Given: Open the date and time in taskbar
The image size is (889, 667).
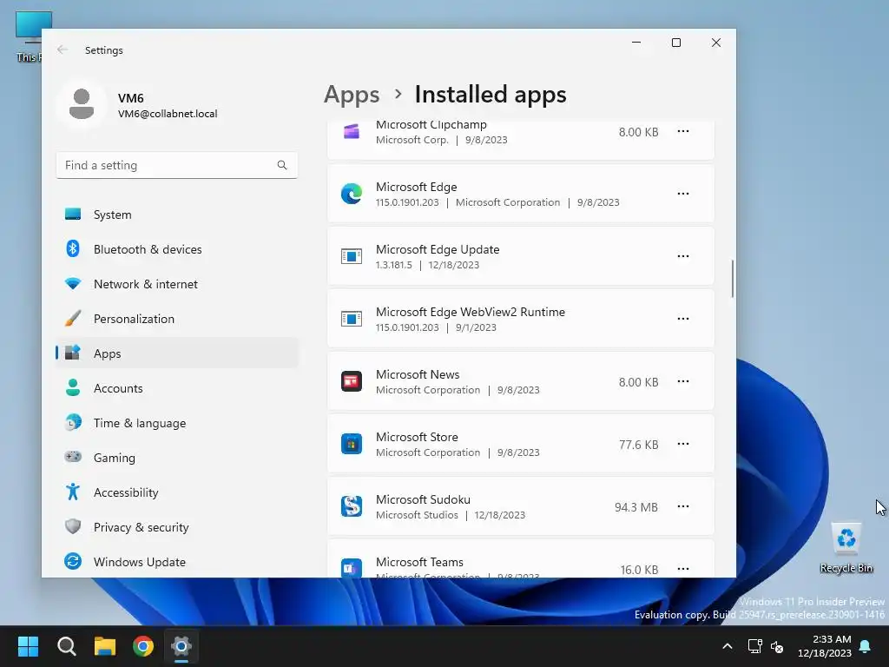Looking at the screenshot, I should (825, 646).
